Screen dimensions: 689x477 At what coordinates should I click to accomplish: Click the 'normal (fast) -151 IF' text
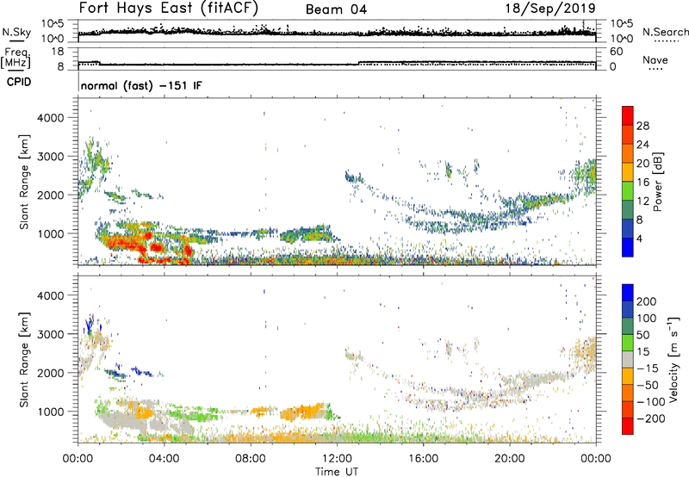coord(141,85)
